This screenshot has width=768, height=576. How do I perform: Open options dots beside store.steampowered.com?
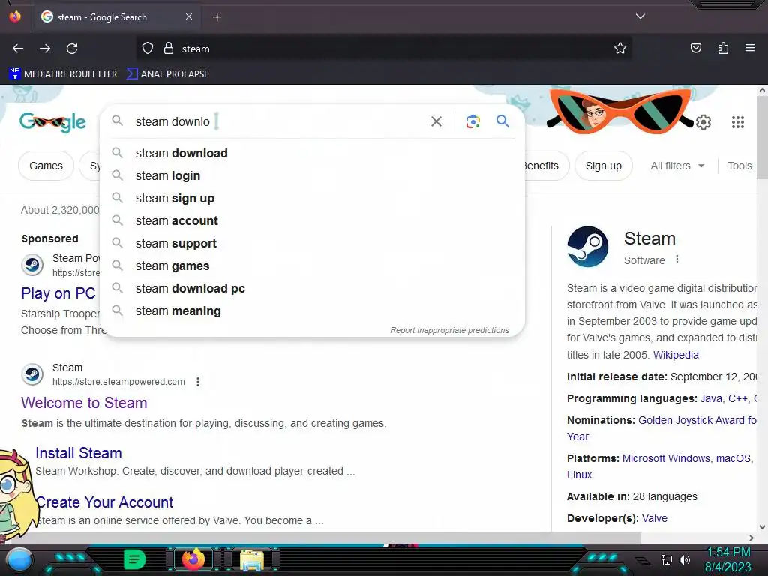(198, 382)
